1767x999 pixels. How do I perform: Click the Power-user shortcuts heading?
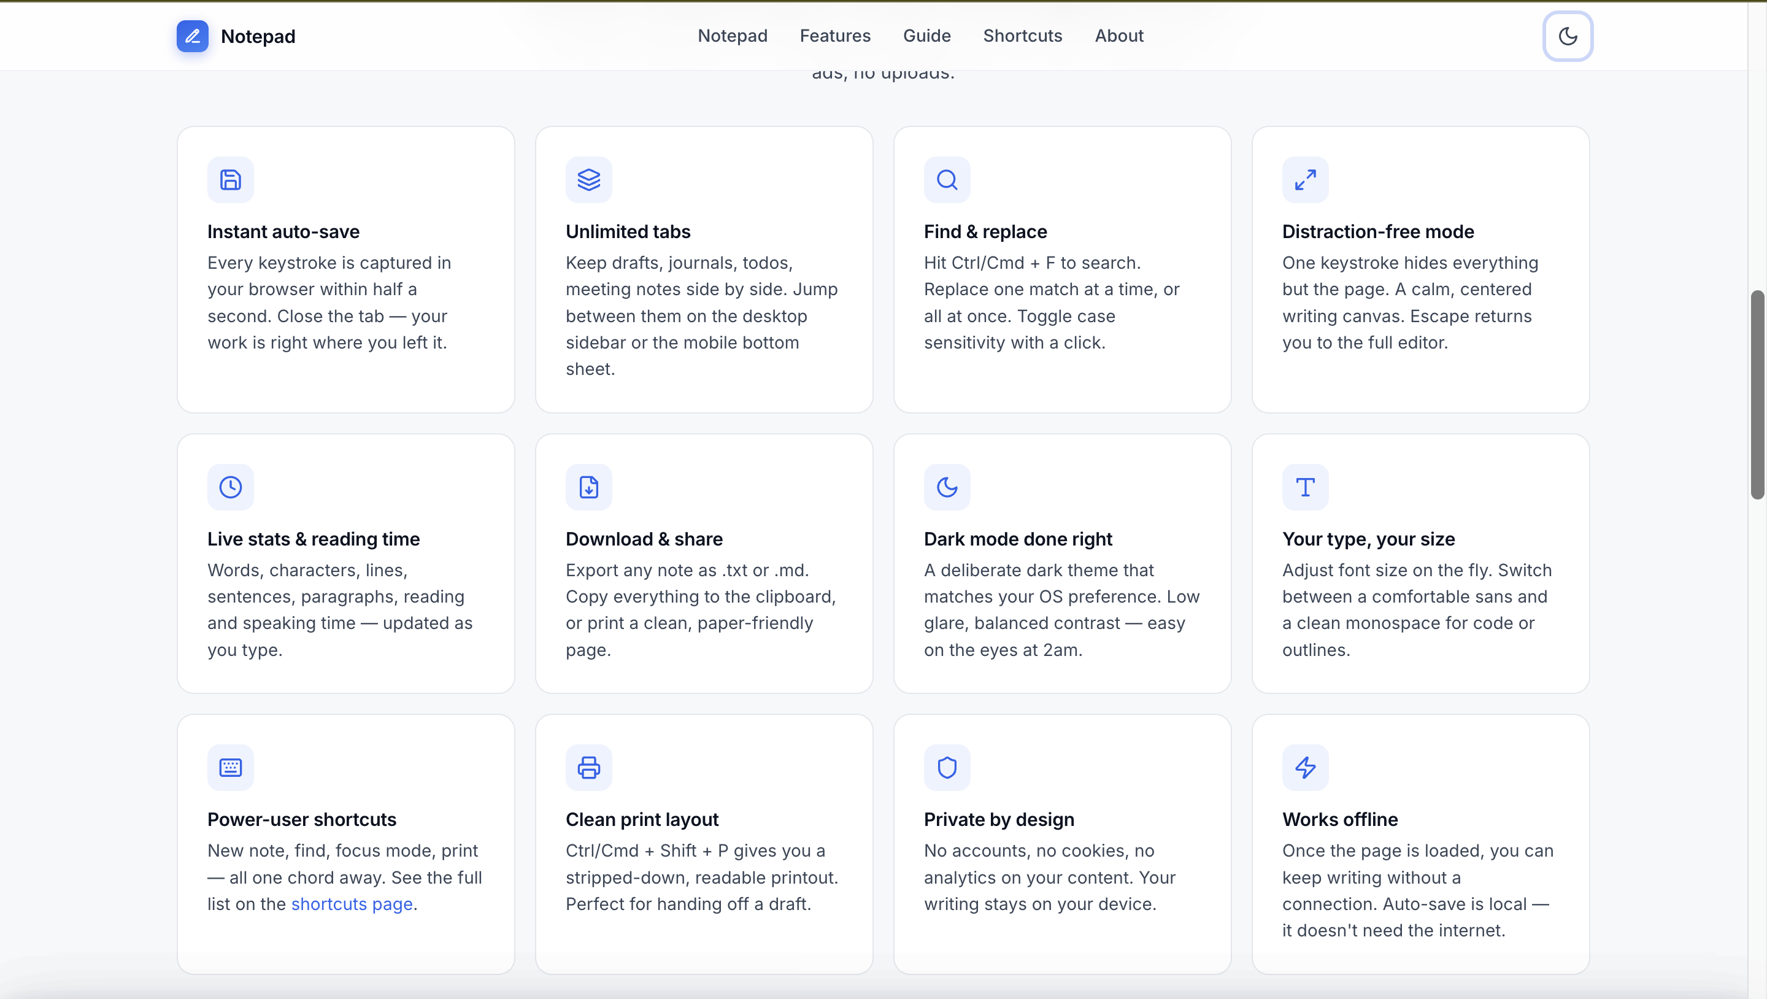(302, 820)
